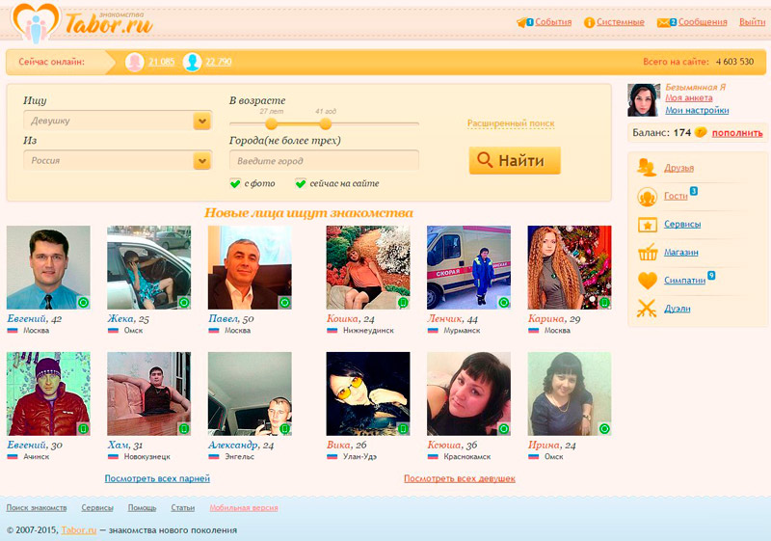Click 'Посмотреть всех девушек' link
Screen dimensions: 771x541
pos(460,478)
